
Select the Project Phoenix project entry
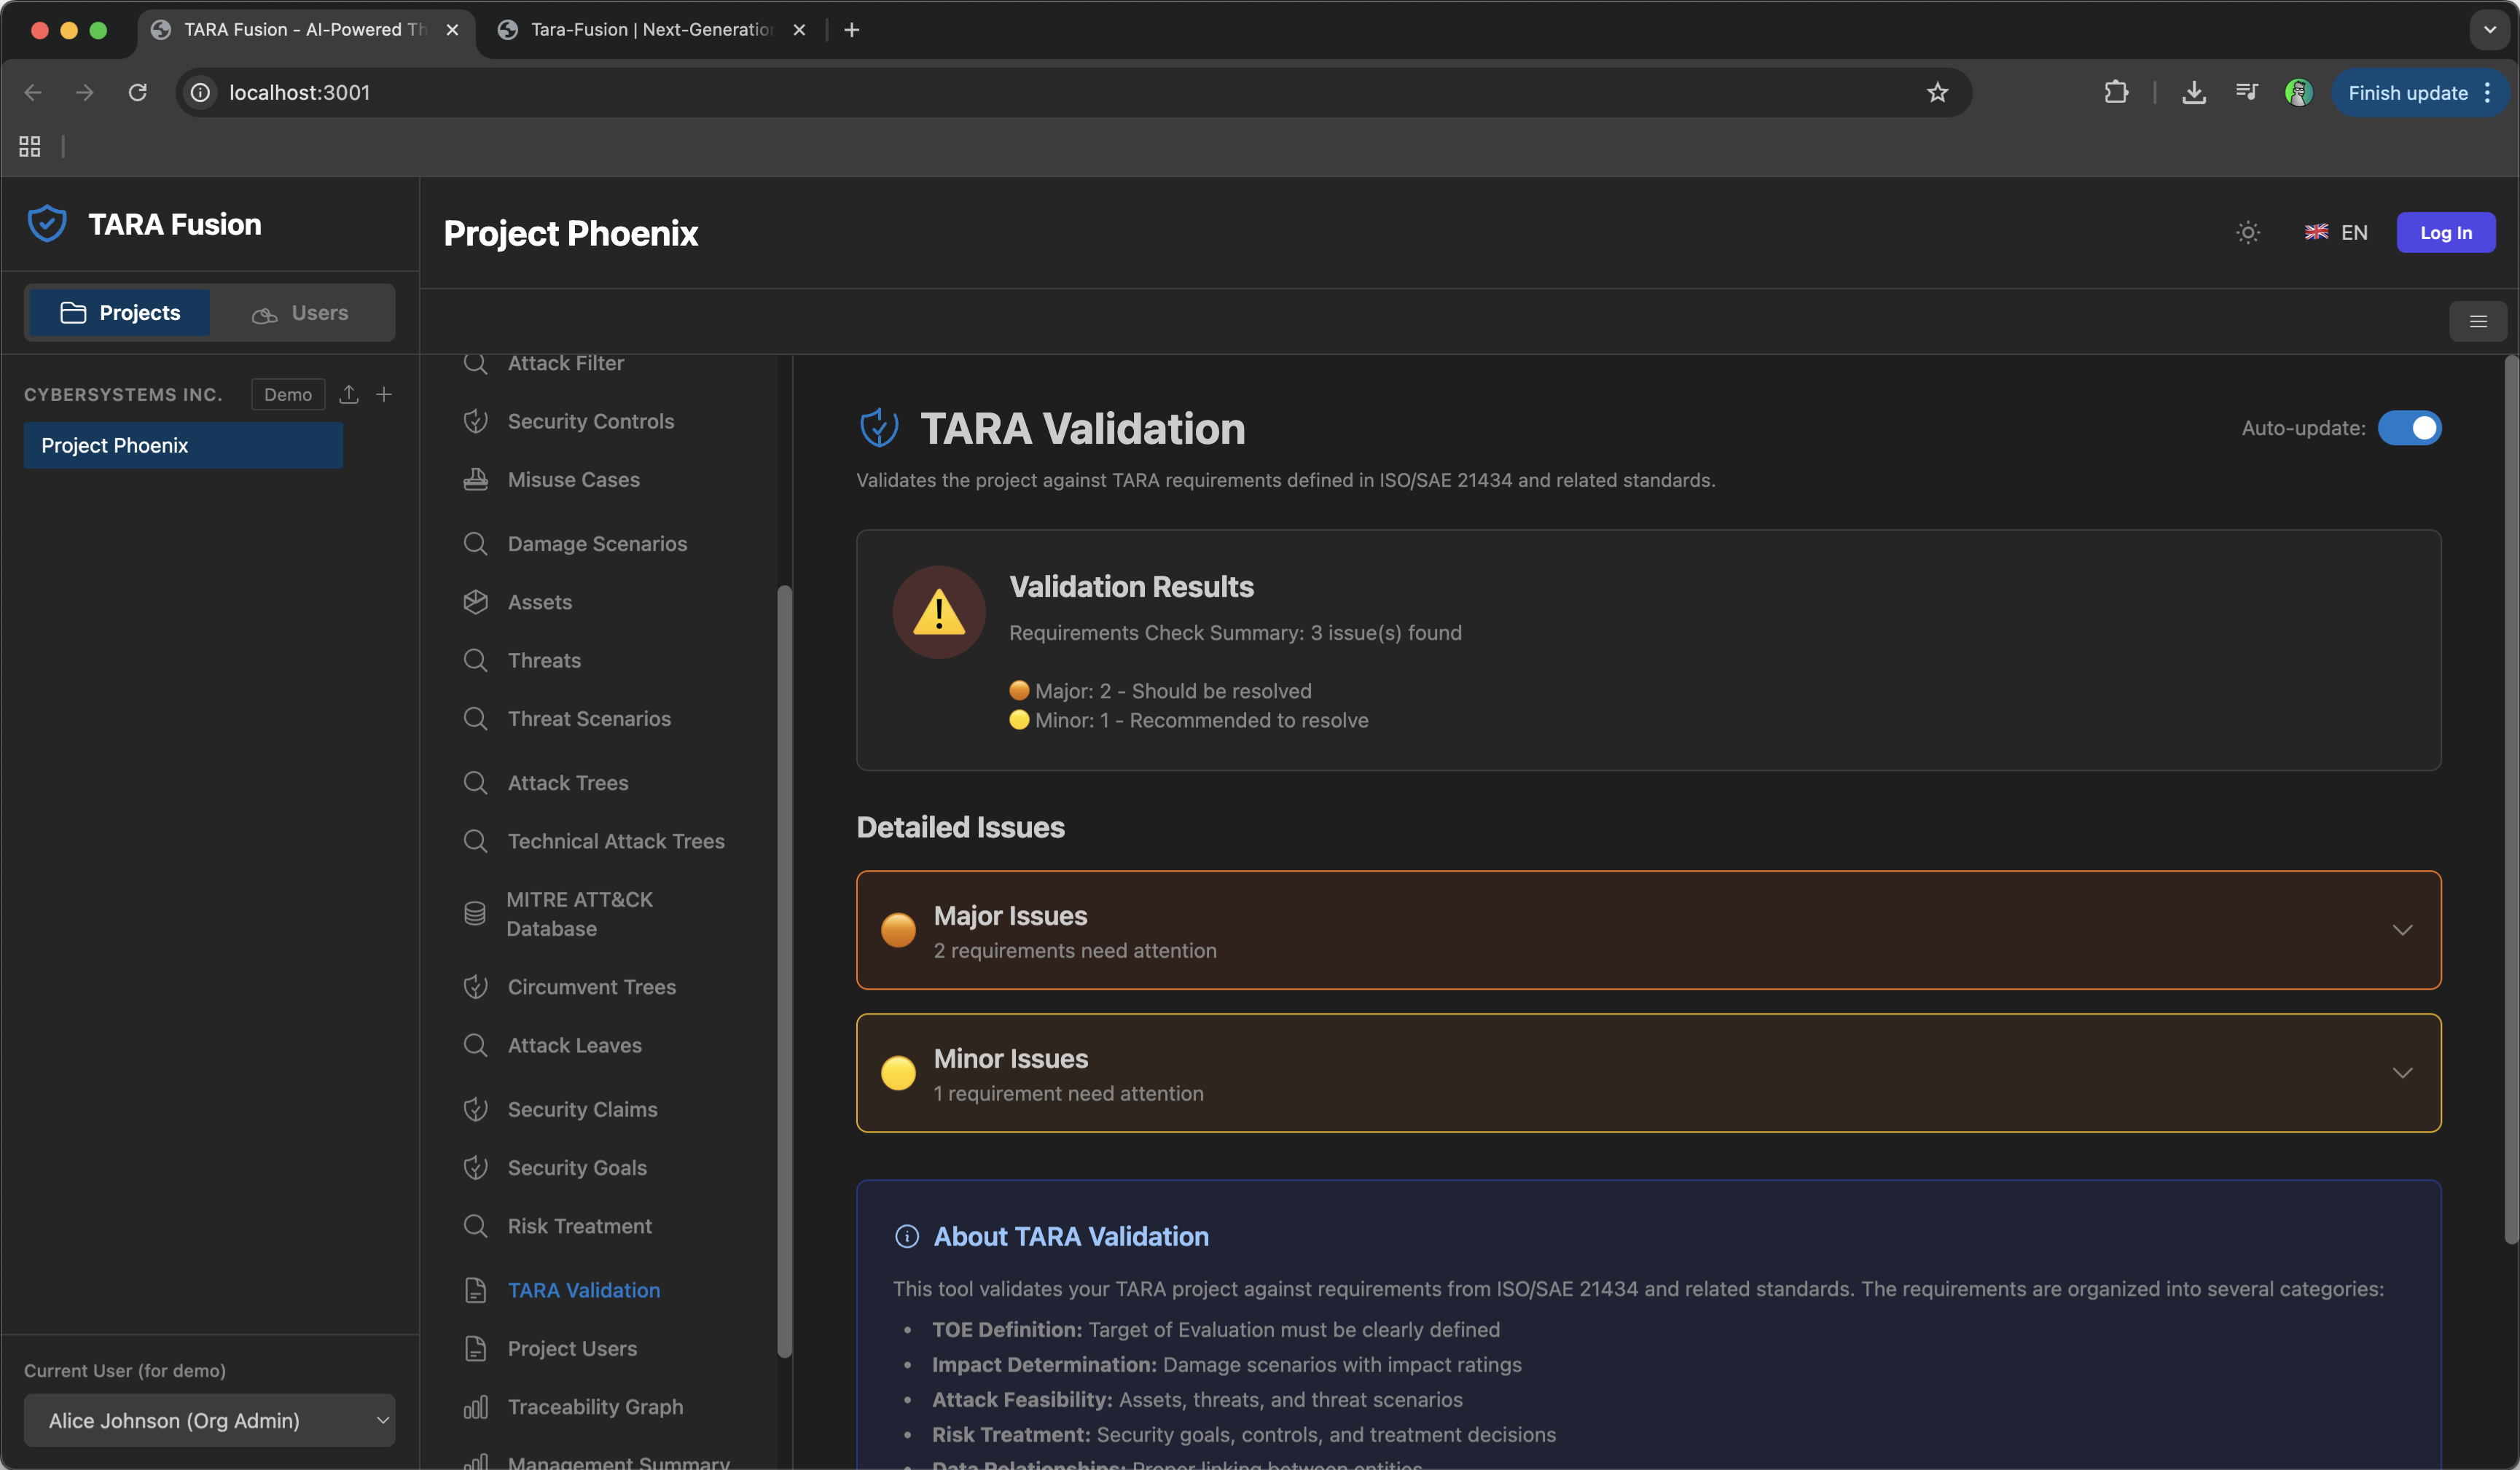point(183,445)
